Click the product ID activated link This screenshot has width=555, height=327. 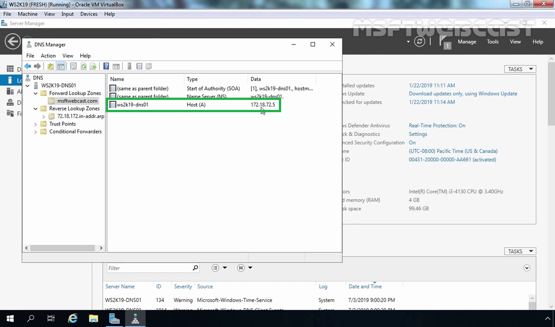(452, 159)
